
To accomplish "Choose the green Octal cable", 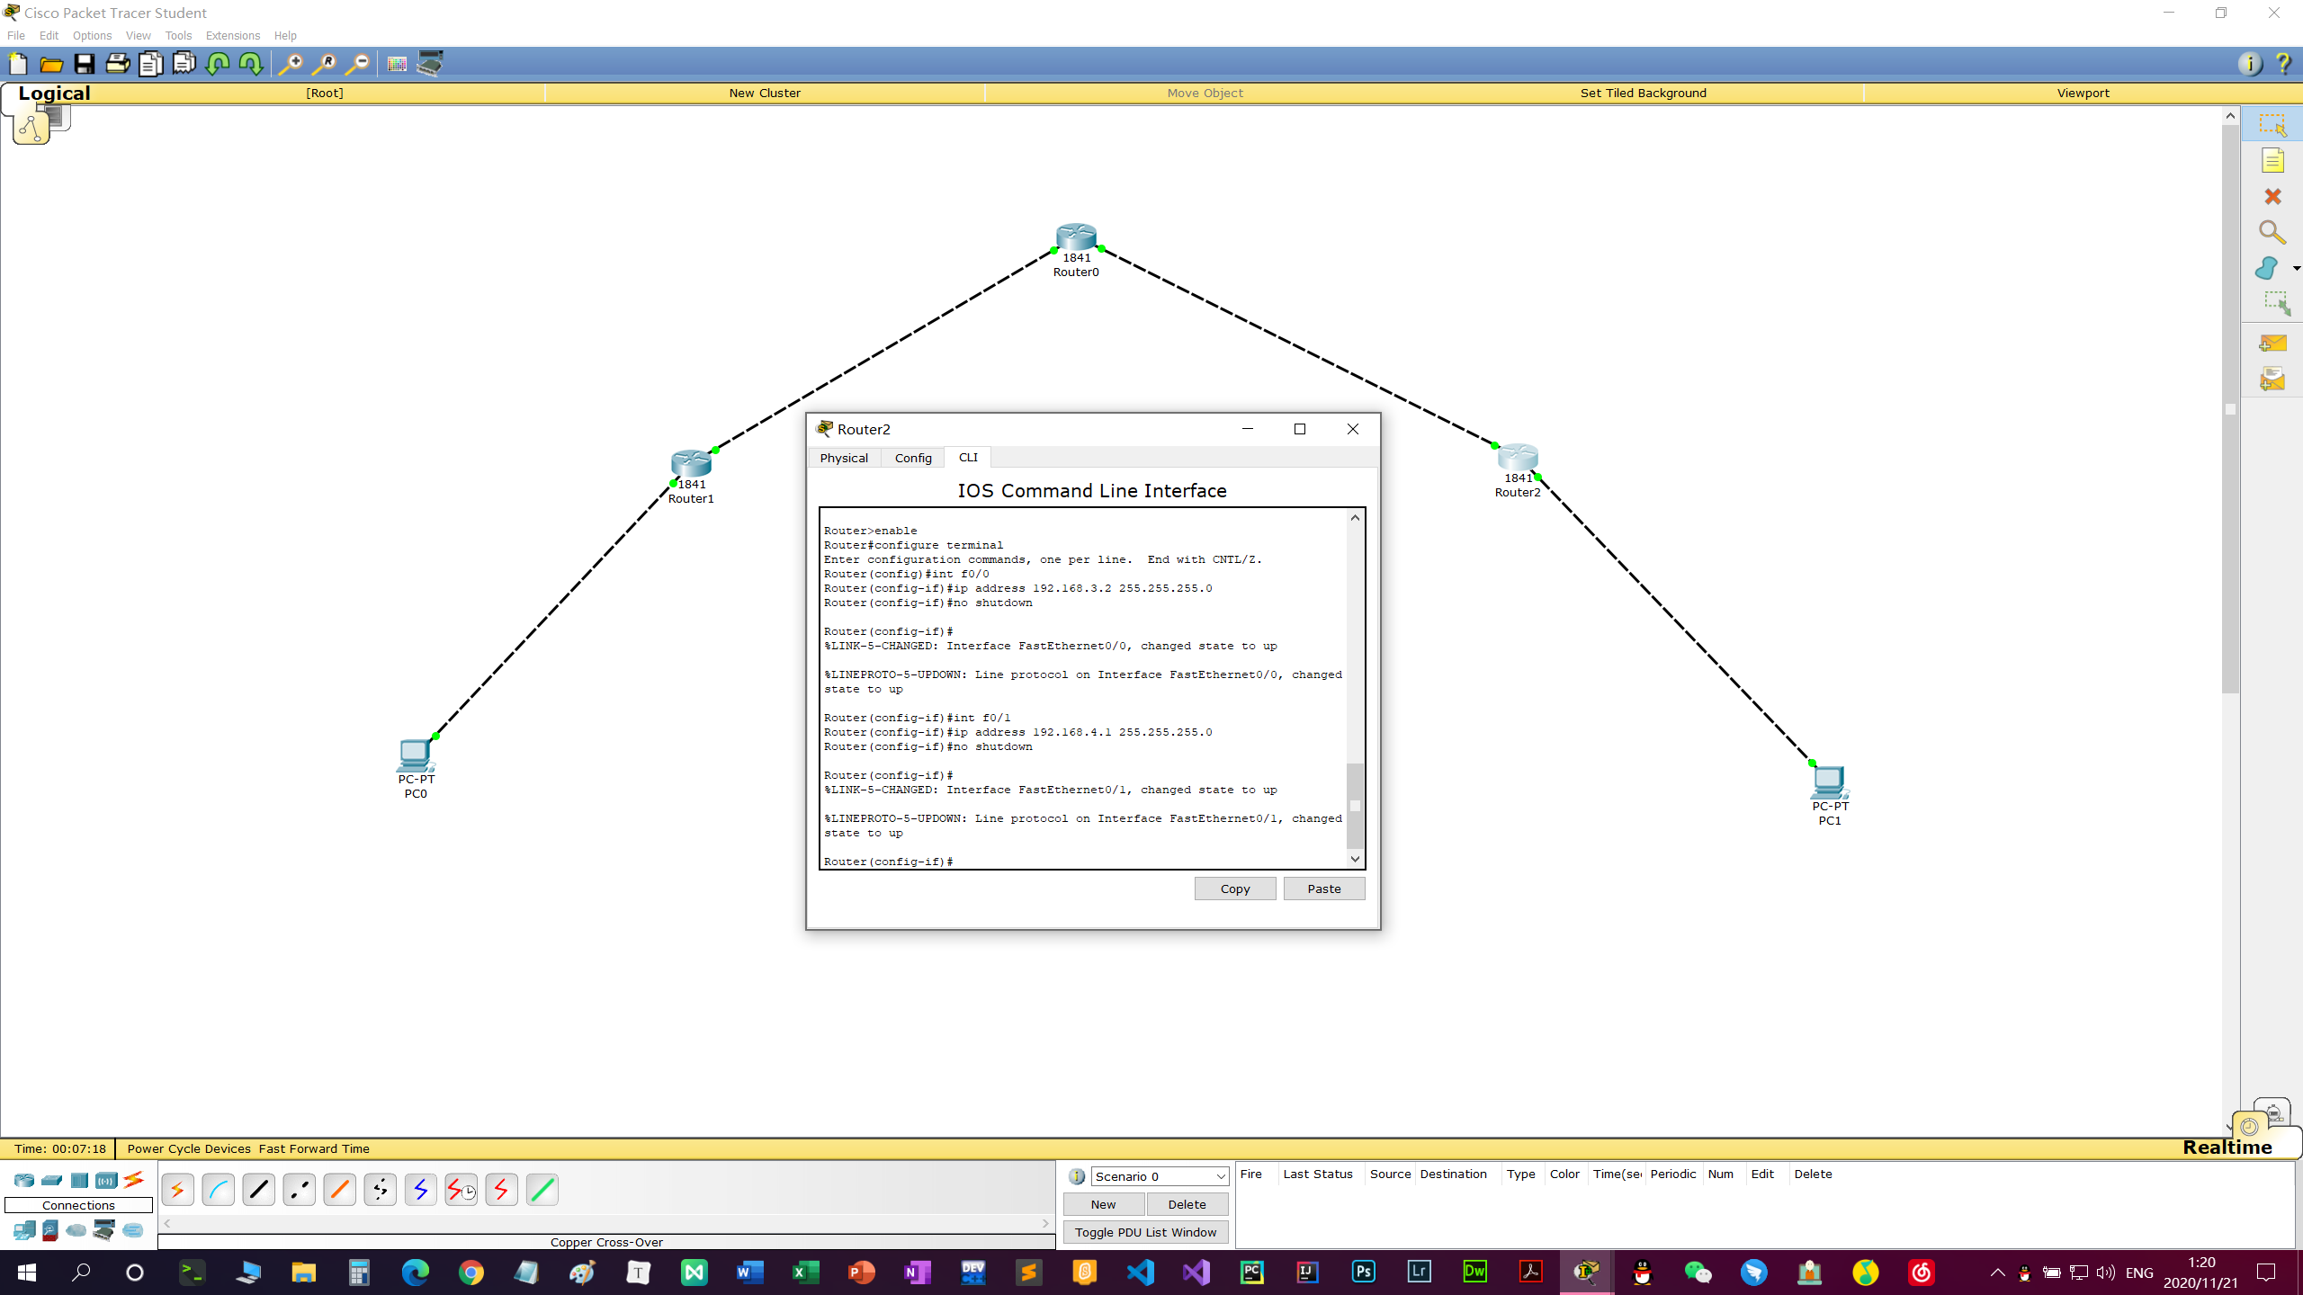I will coord(542,1190).
